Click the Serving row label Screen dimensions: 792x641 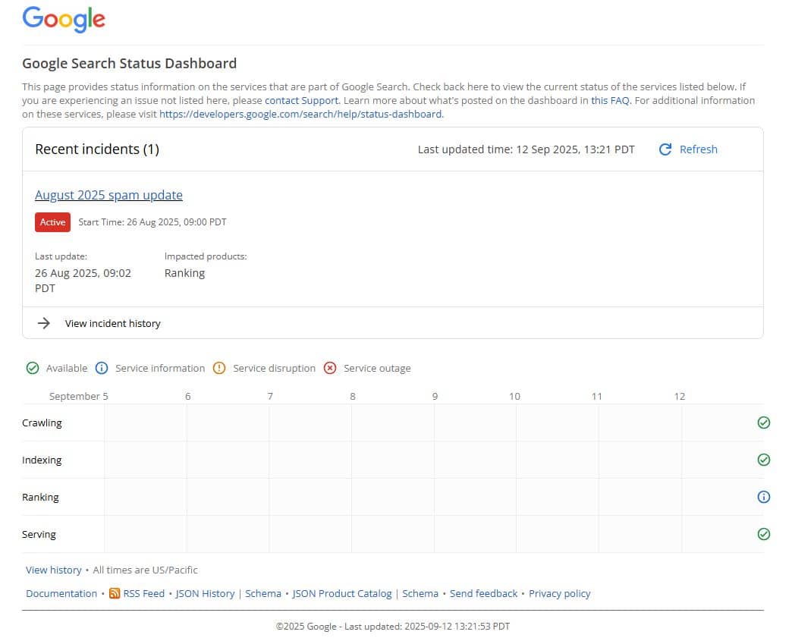pyautogui.click(x=39, y=534)
